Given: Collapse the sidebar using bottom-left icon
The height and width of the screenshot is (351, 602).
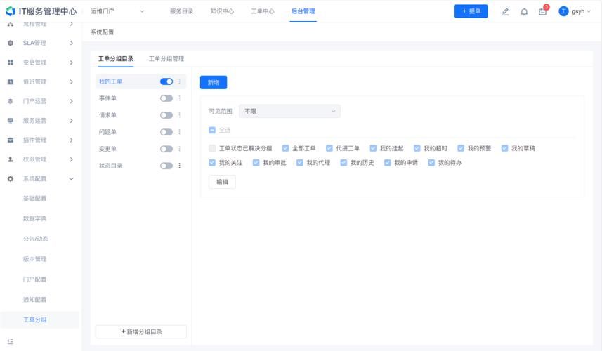Looking at the screenshot, I should [10, 341].
